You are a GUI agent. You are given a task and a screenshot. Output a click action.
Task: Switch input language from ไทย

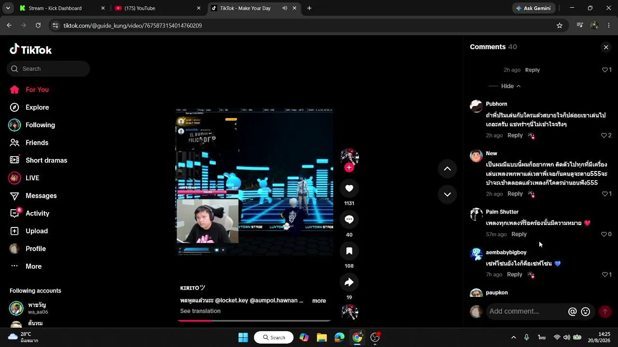(x=542, y=337)
